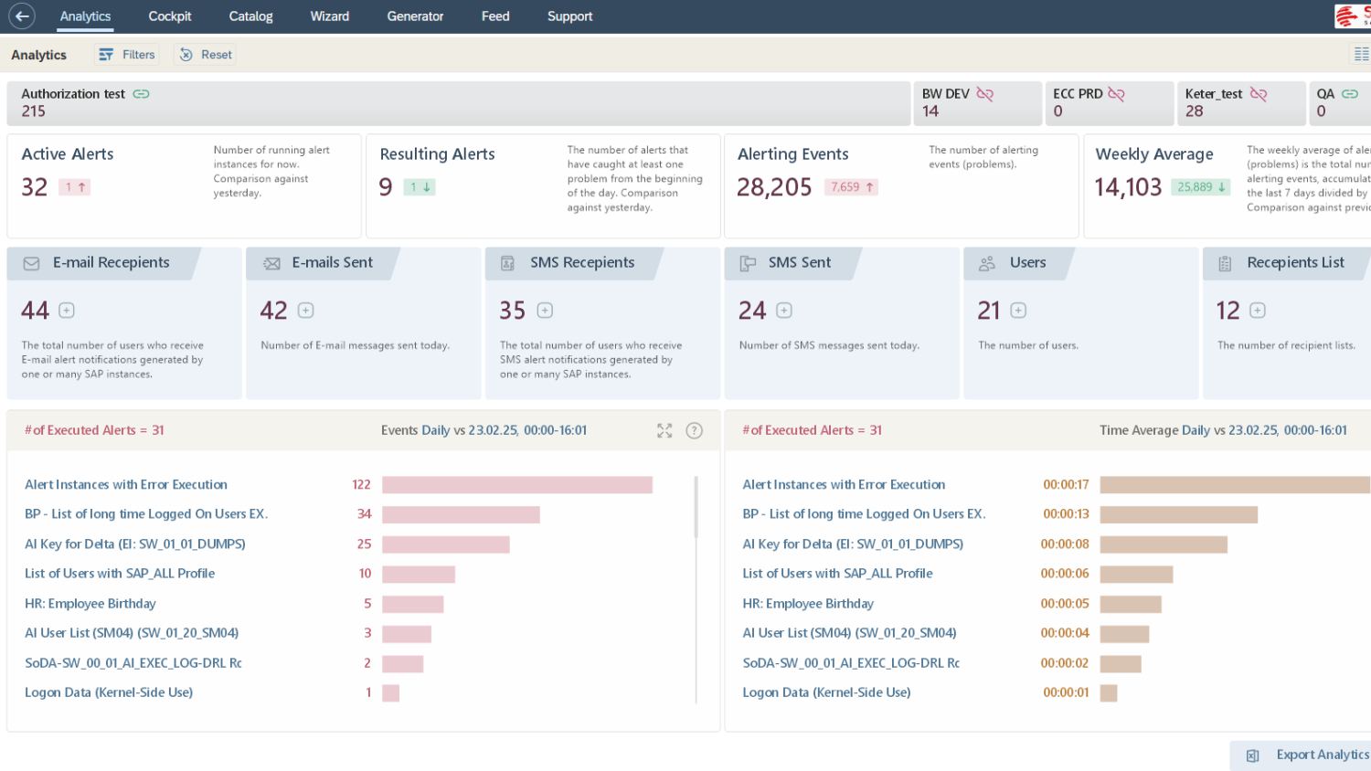Image resolution: width=1371 pixels, height=771 pixels.
Task: Expand the E-mails Sent details
Action: click(x=306, y=311)
